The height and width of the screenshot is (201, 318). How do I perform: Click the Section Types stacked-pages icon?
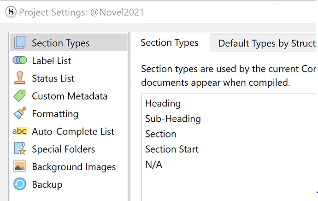[x=20, y=42]
